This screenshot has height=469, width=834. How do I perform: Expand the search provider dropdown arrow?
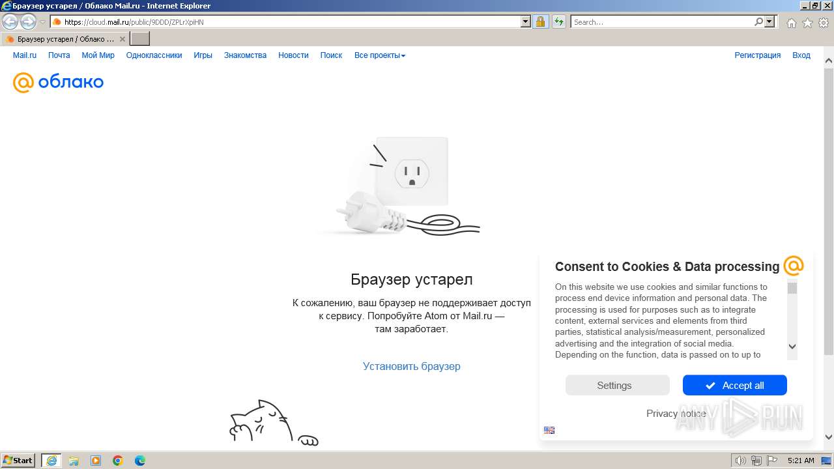[769, 21]
